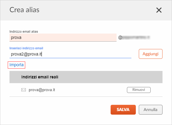Click the gray dialog header bar
The width and height of the screenshot is (172, 125).
pos(86,10)
